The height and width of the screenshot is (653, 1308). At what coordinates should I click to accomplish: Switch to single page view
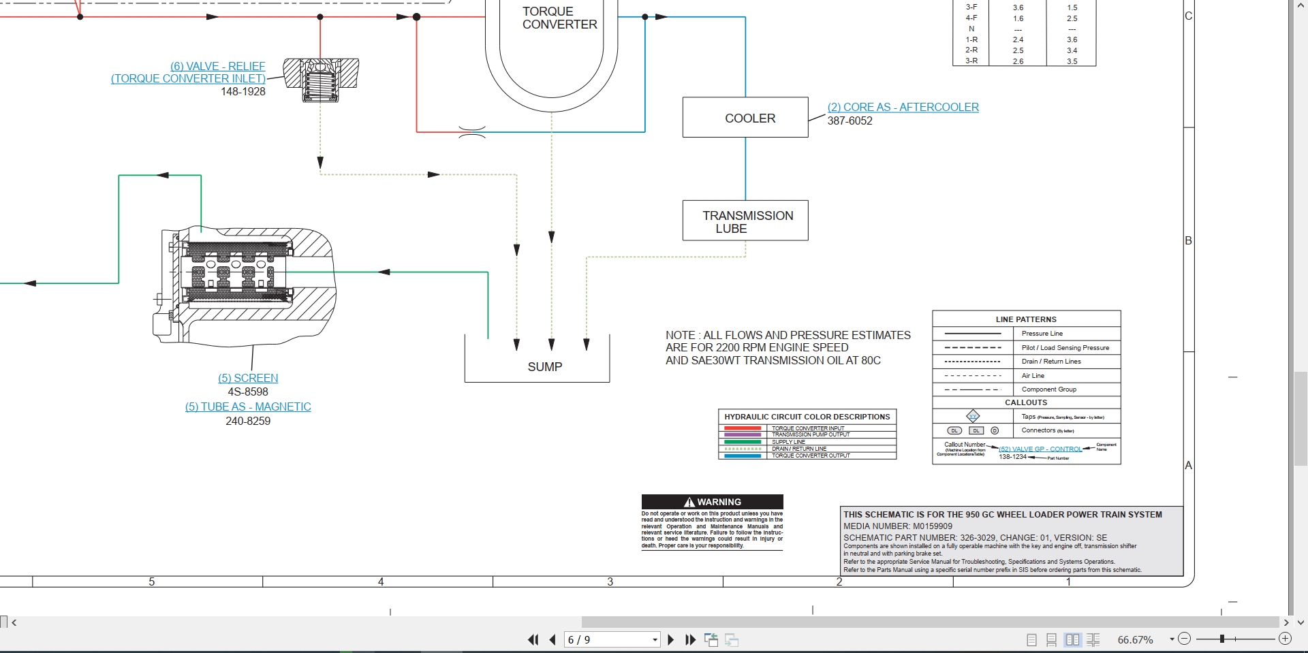tap(1031, 639)
